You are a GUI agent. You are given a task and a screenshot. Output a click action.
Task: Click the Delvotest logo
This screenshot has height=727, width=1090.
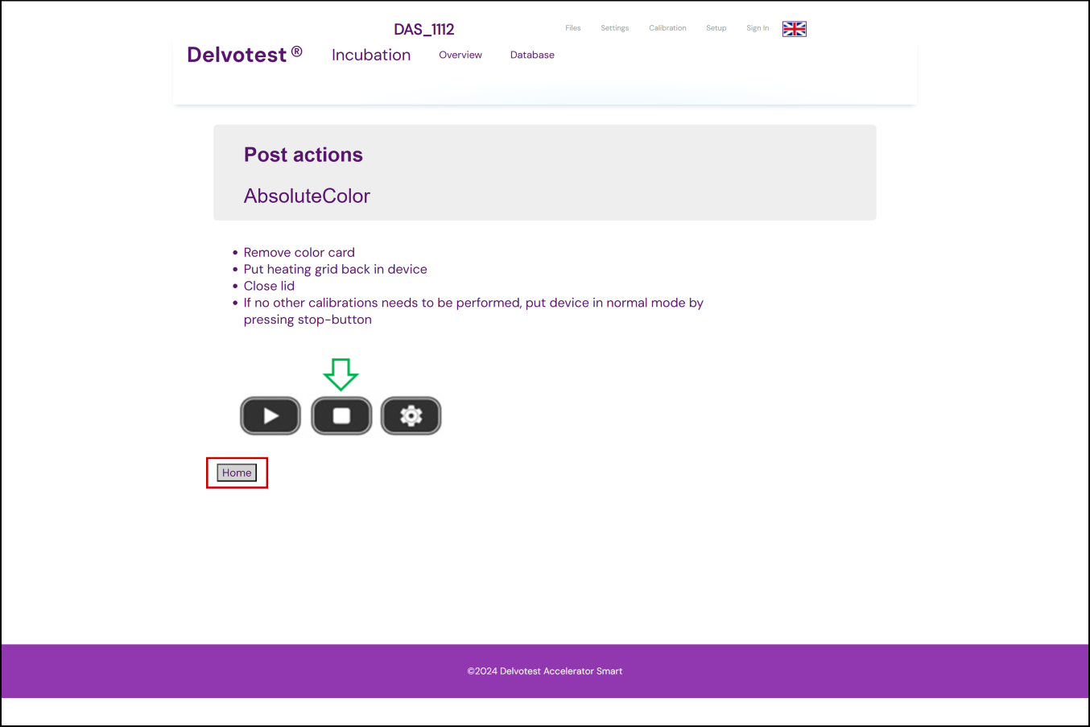pos(244,55)
